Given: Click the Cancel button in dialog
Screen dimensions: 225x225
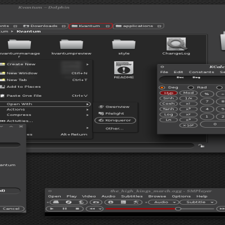Looking at the screenshot, I should click(x=11, y=209).
